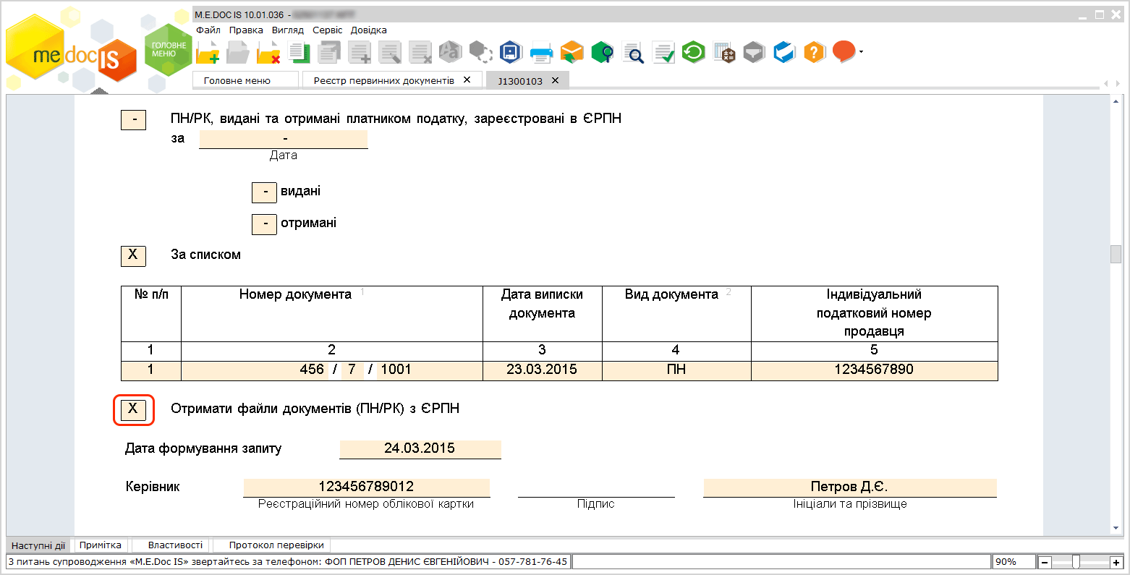The image size is (1130, 575).
Task: Open the Сервіс menu
Action: pos(328,30)
